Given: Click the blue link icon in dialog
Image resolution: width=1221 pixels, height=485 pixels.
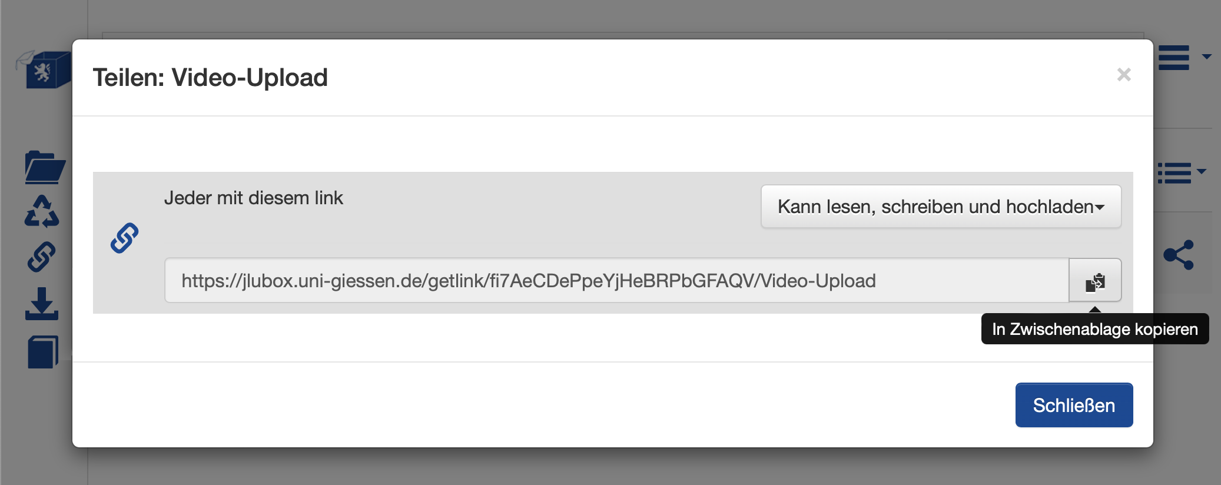Looking at the screenshot, I should [125, 238].
